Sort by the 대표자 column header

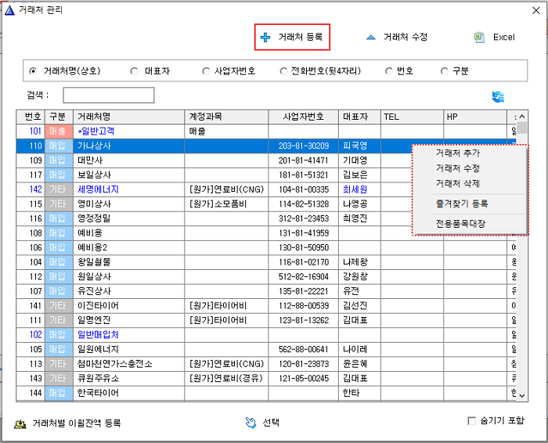(359, 117)
